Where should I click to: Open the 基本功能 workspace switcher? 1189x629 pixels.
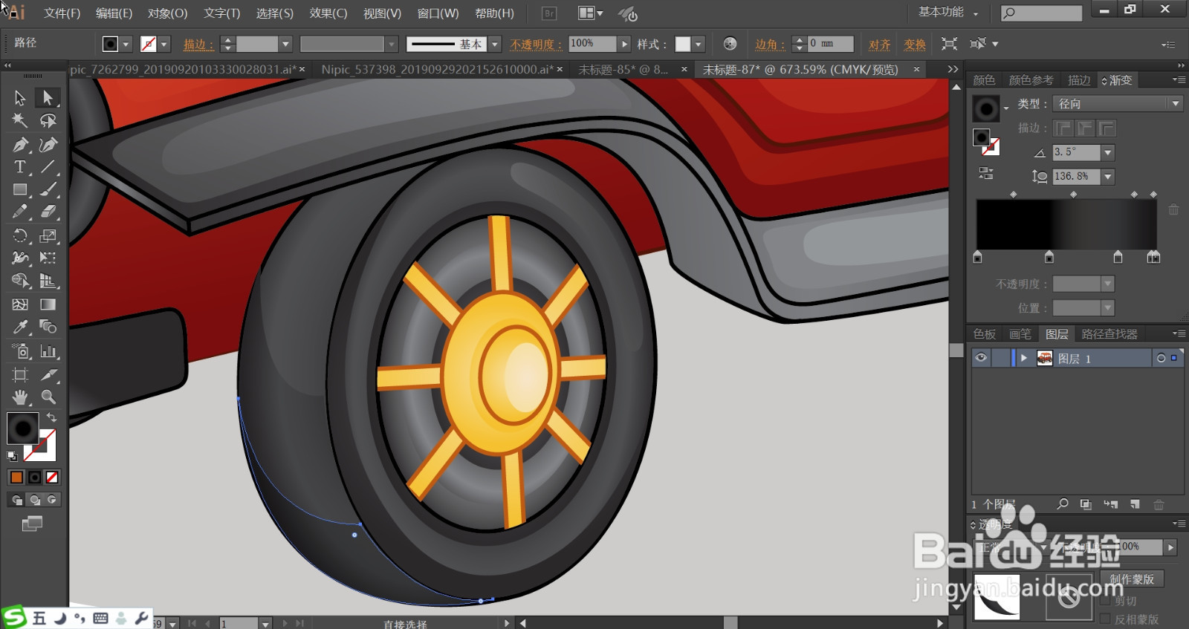tap(948, 13)
